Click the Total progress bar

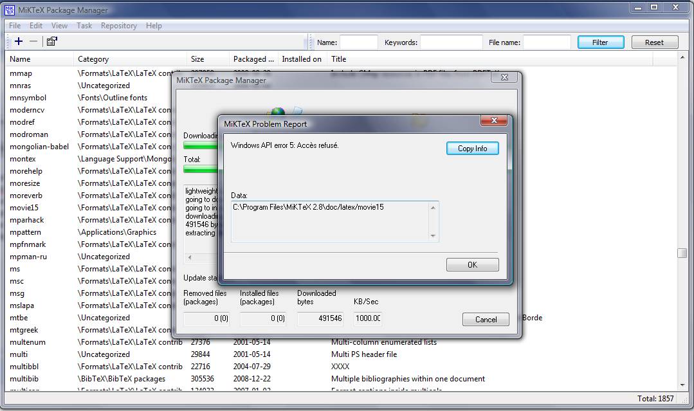click(201, 169)
